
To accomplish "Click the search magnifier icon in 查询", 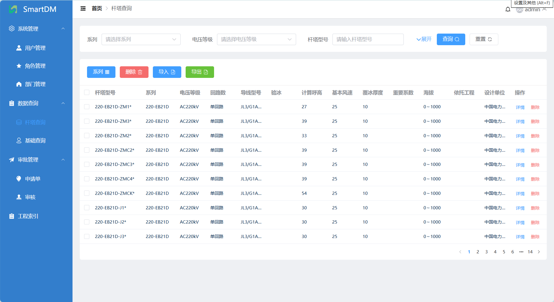I will tap(457, 39).
